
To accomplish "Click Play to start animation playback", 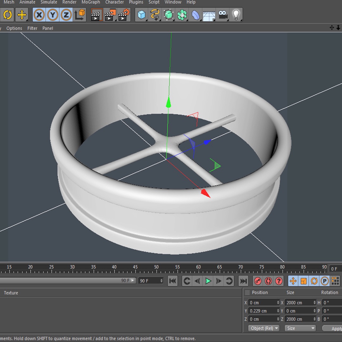I will pyautogui.click(x=208, y=281).
